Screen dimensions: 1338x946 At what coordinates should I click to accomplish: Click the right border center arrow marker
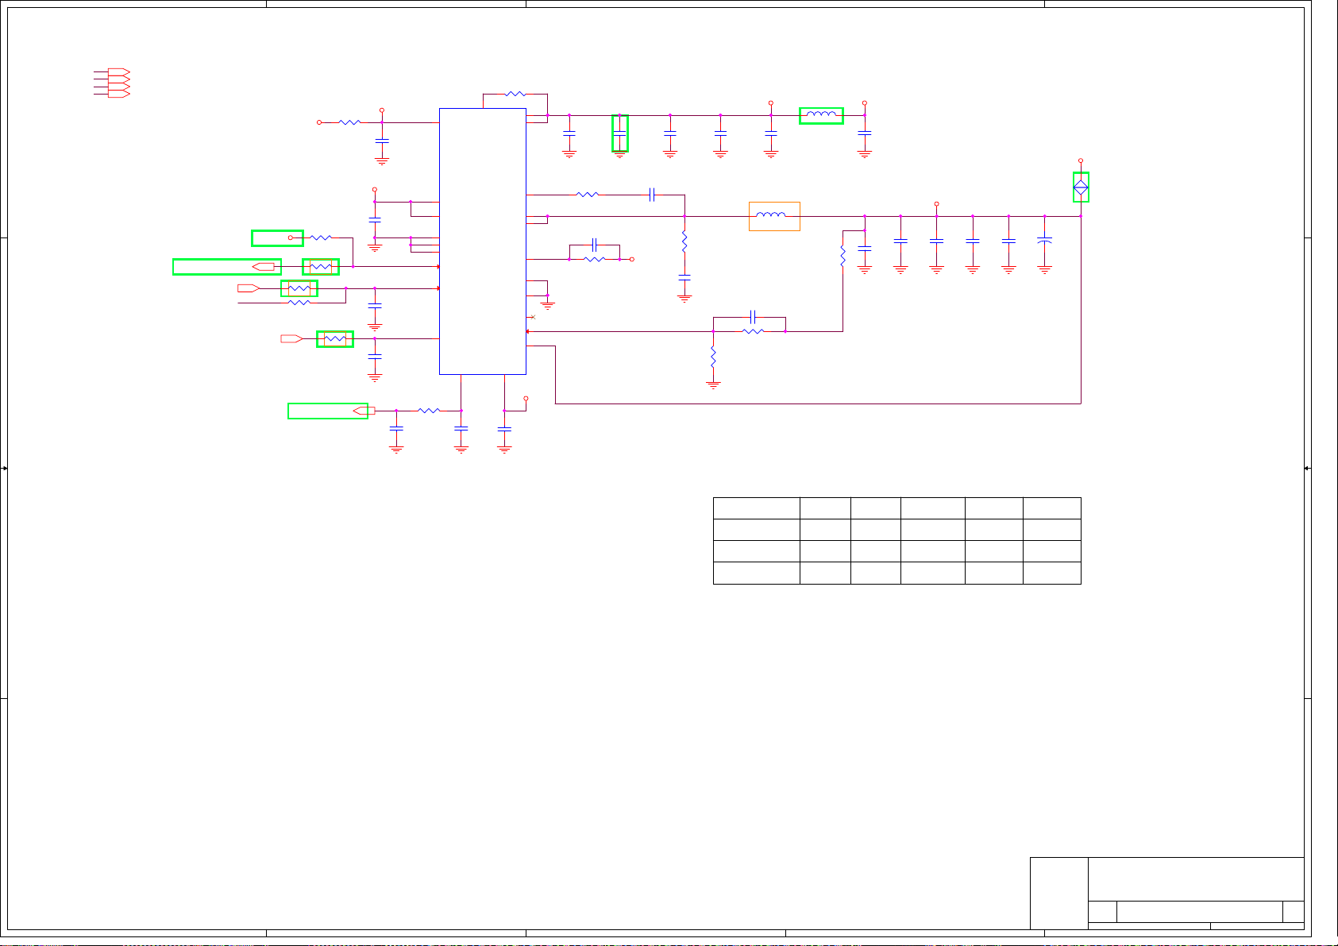(x=1307, y=469)
